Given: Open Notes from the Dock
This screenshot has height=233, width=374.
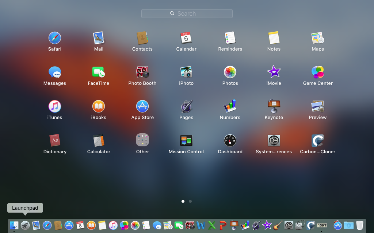Looking at the screenshot, I should [102, 225].
